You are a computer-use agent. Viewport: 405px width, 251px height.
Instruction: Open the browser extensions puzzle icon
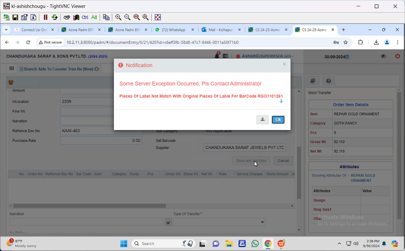tap(361, 42)
